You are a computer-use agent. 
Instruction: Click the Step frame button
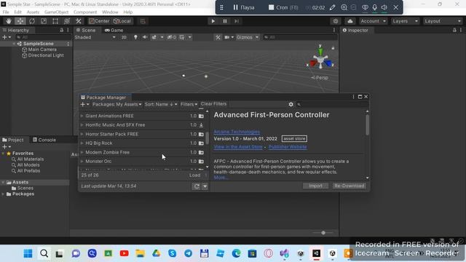click(237, 21)
